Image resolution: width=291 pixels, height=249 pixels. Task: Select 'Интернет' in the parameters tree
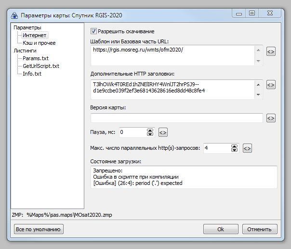tap(35, 35)
